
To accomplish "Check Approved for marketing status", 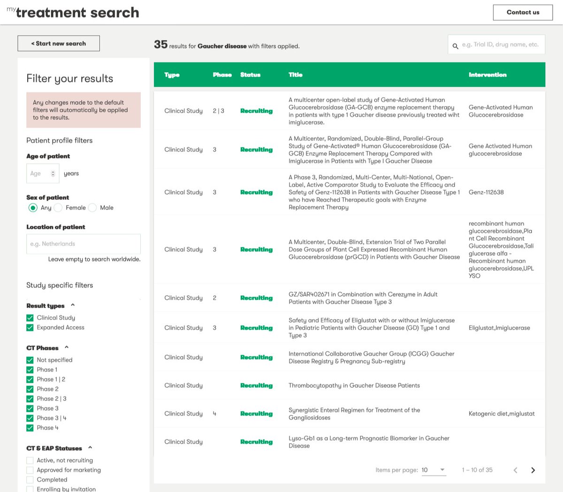I will (x=30, y=470).
